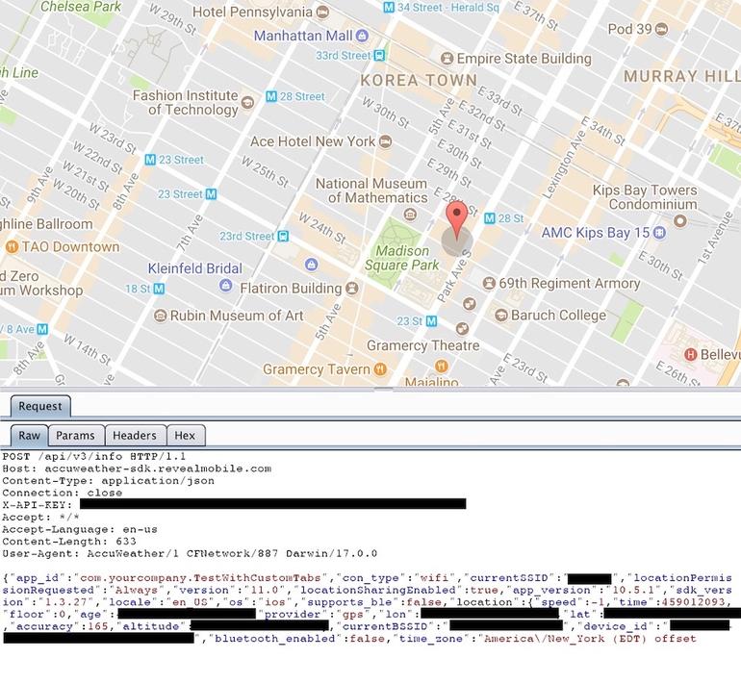This screenshot has width=741, height=684.
Task: Switch to the Headers tab
Action: coord(135,436)
